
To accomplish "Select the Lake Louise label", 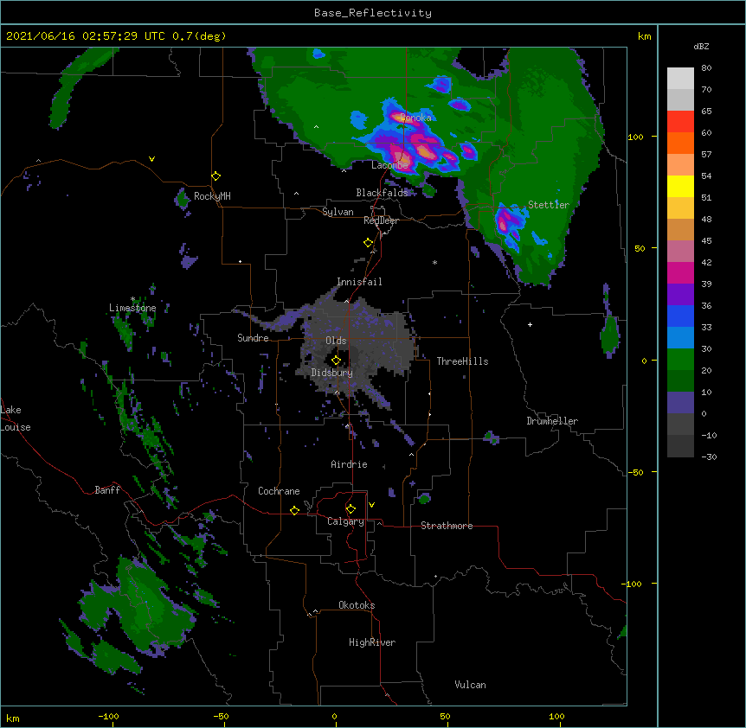I will coord(16,418).
